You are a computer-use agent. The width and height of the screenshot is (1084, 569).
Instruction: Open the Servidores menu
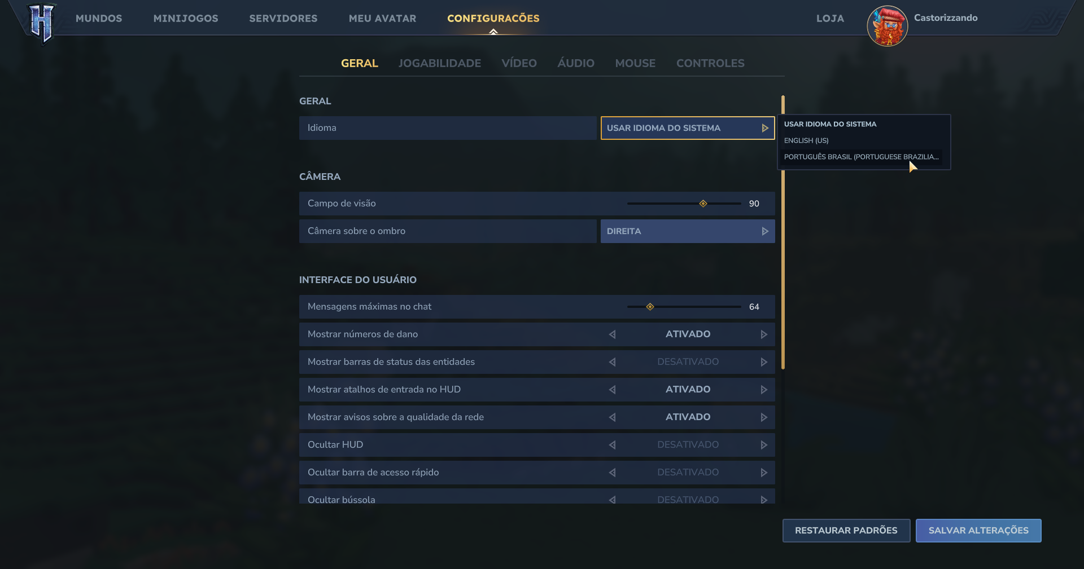click(x=283, y=18)
